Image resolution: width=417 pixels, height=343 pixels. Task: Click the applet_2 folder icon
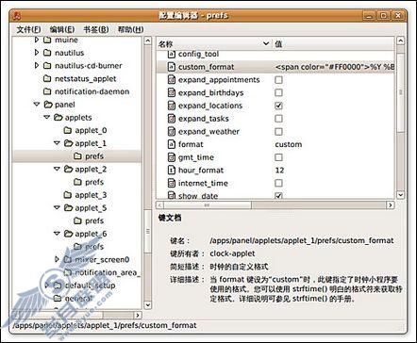pyautogui.click(x=68, y=169)
